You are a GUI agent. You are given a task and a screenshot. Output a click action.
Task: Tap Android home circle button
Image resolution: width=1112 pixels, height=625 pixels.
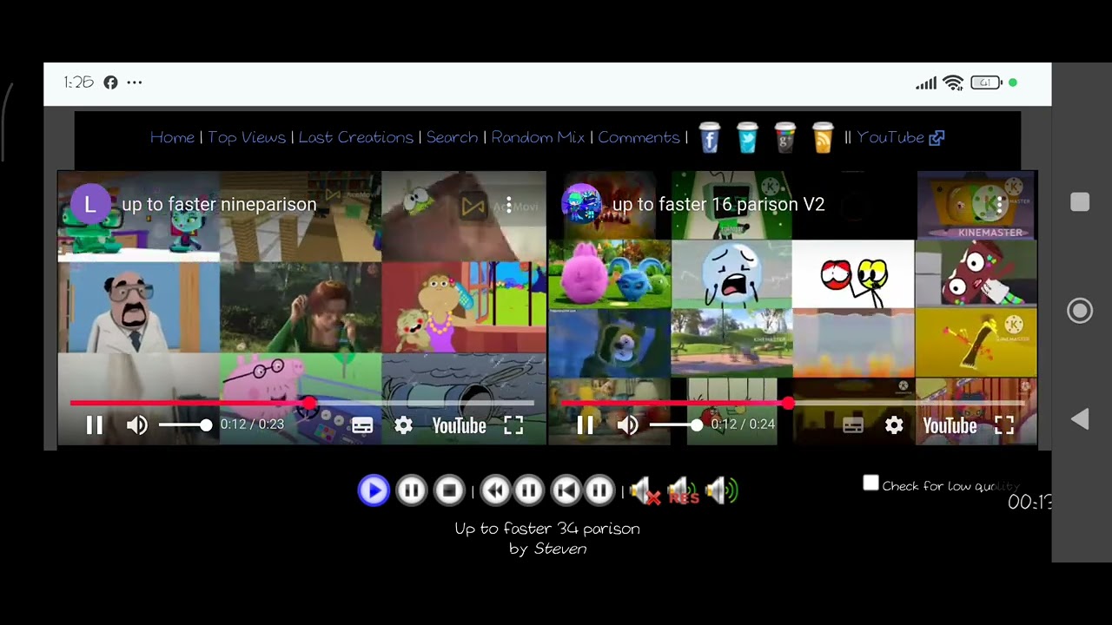tap(1080, 311)
